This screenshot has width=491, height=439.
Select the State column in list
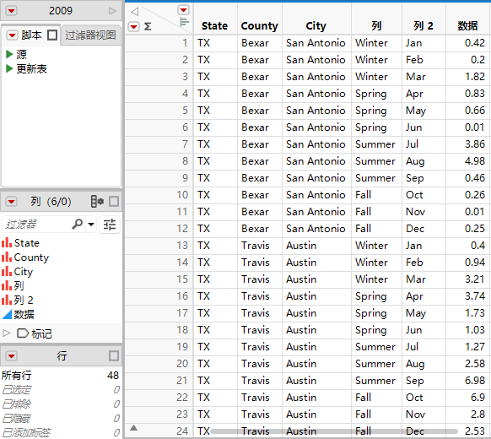[x=27, y=243]
